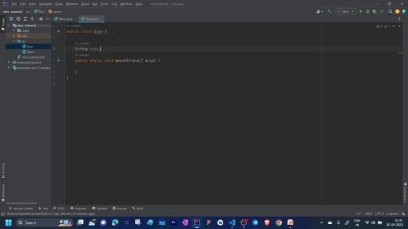Screen dimensions: 408x229
Task: Open the View menu
Action: click(x=33, y=4)
